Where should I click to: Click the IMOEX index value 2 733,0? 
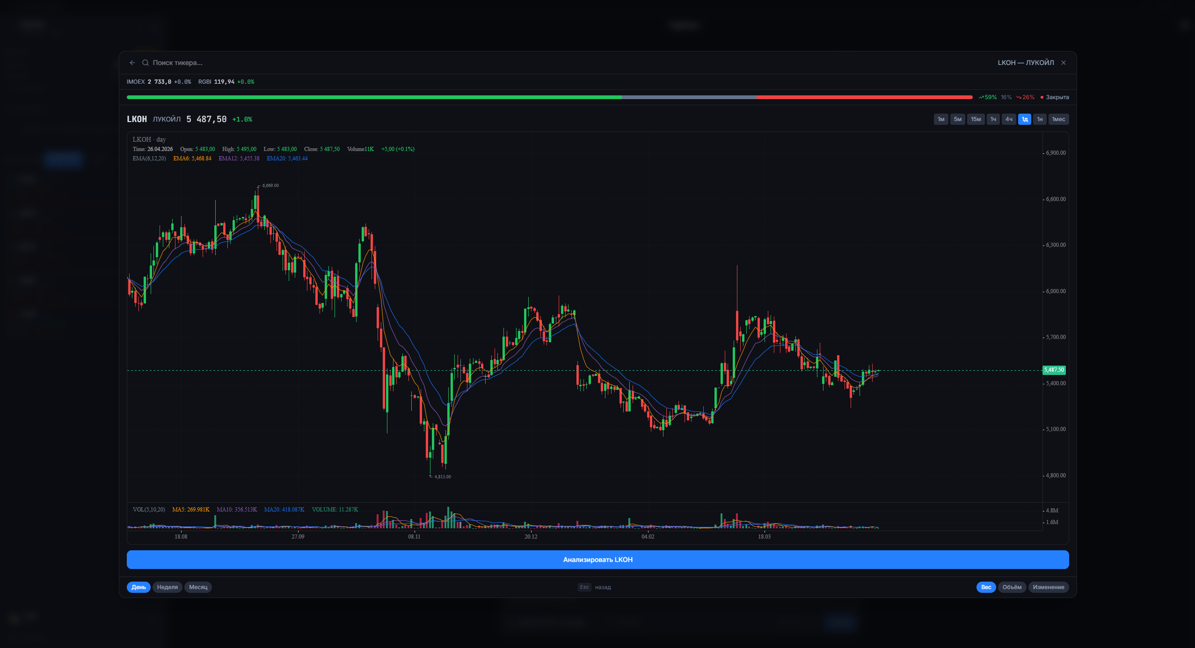[160, 82]
